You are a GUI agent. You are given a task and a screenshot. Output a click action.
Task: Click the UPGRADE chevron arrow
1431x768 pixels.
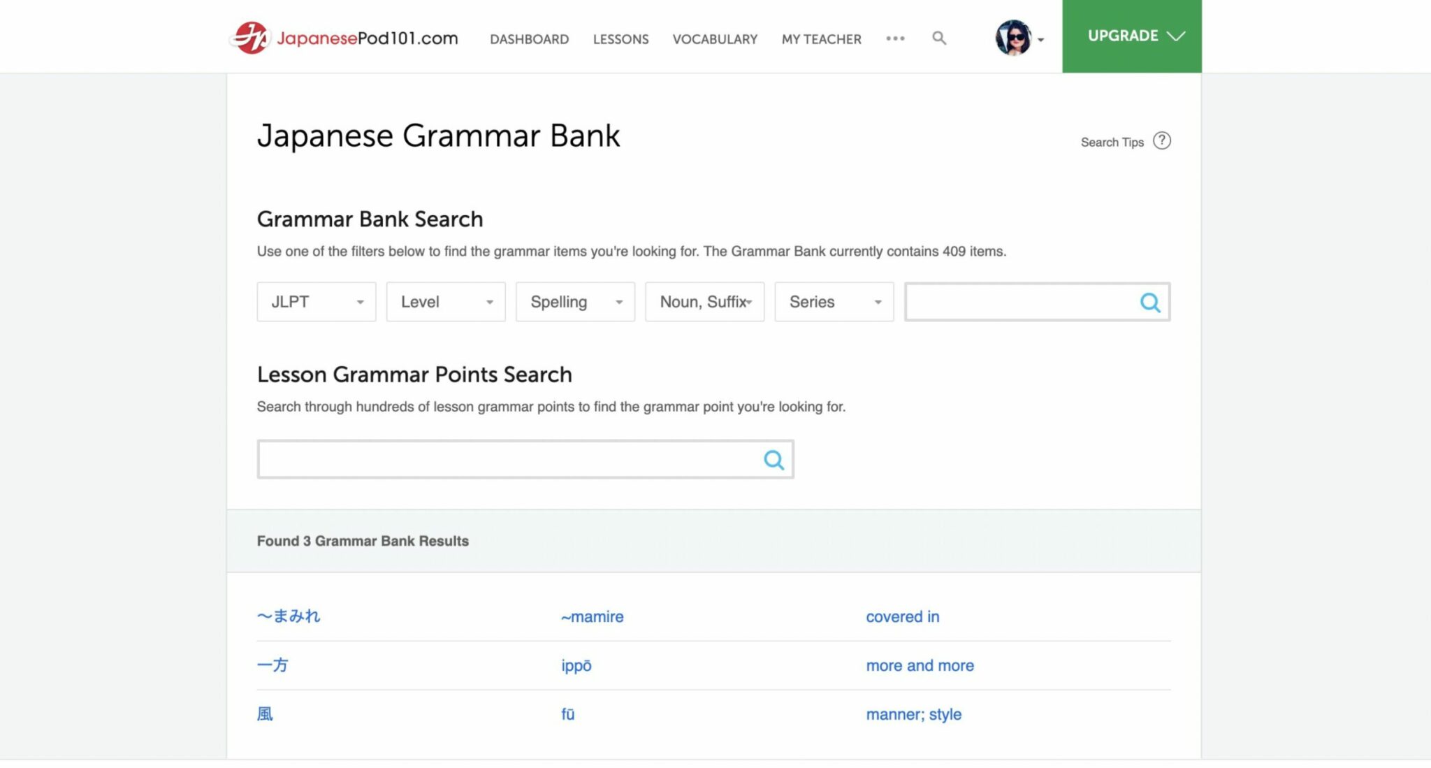point(1177,35)
